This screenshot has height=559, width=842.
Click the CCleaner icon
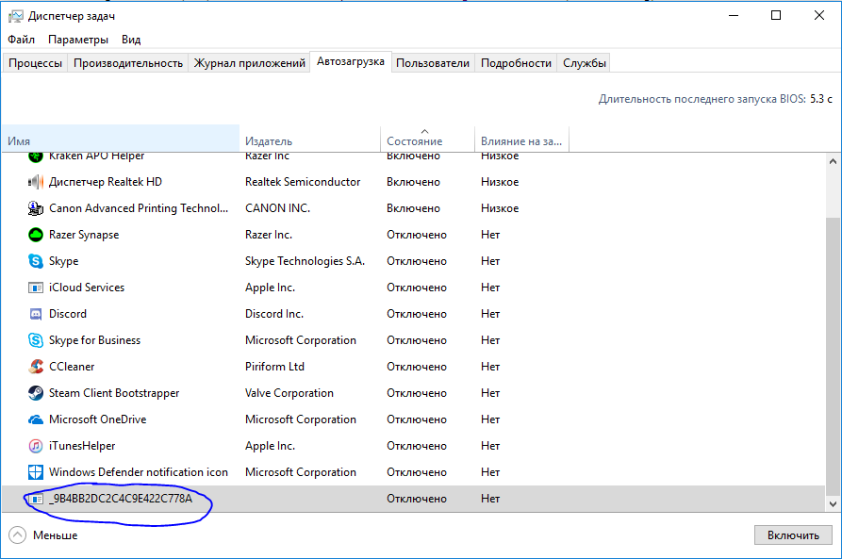coord(36,367)
